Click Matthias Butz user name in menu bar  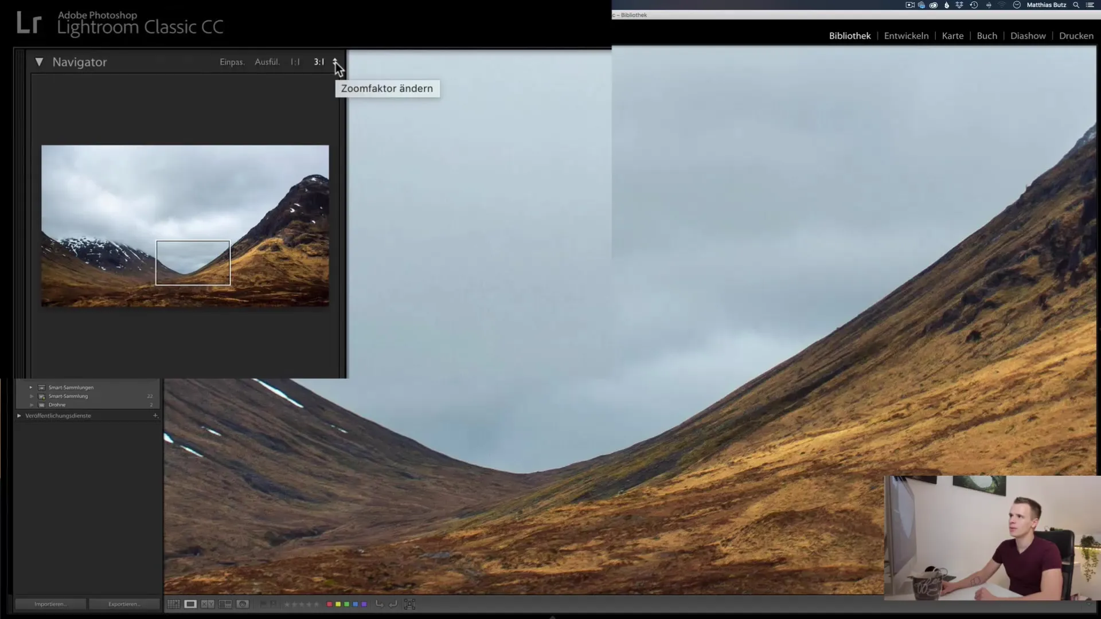click(x=1046, y=5)
